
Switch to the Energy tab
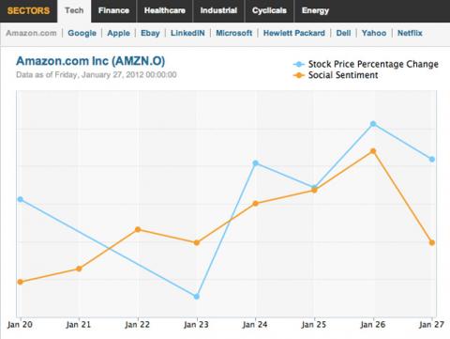315,11
